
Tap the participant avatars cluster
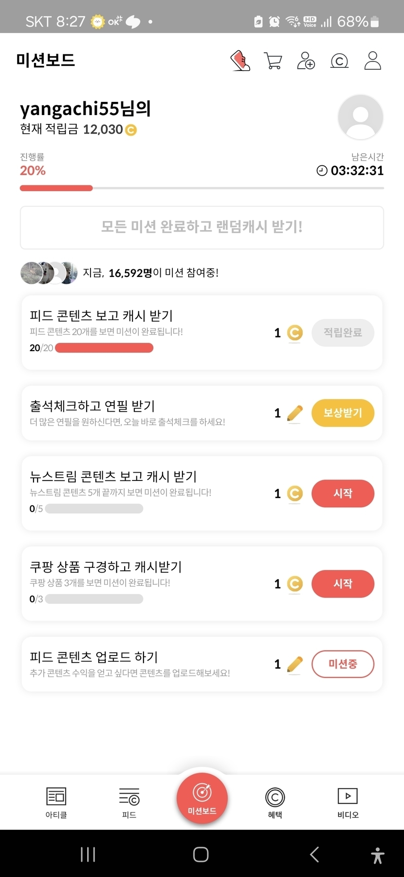[49, 273]
